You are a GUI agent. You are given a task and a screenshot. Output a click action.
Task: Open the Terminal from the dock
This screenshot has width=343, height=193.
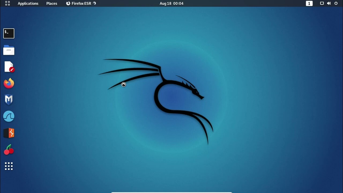(x=9, y=34)
